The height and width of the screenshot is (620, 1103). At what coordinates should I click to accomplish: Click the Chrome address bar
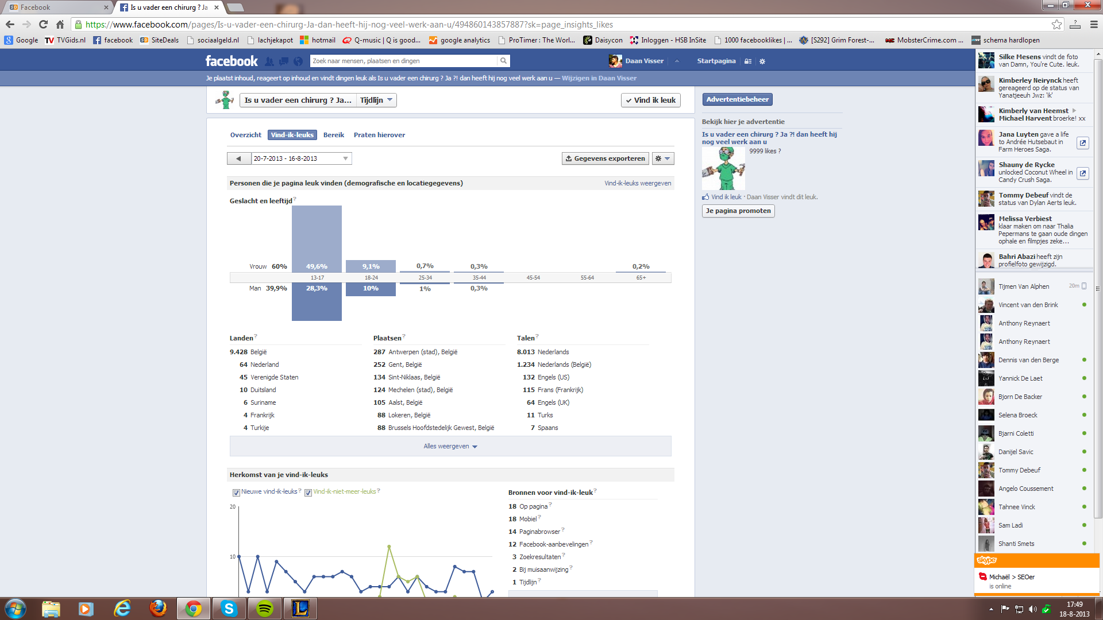(563, 24)
